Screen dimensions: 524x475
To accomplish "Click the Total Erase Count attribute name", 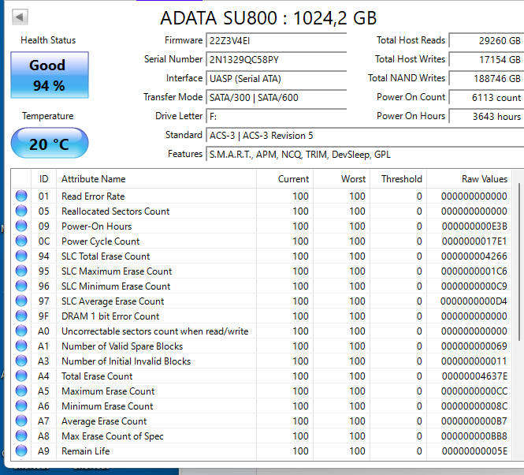I will (x=97, y=376).
